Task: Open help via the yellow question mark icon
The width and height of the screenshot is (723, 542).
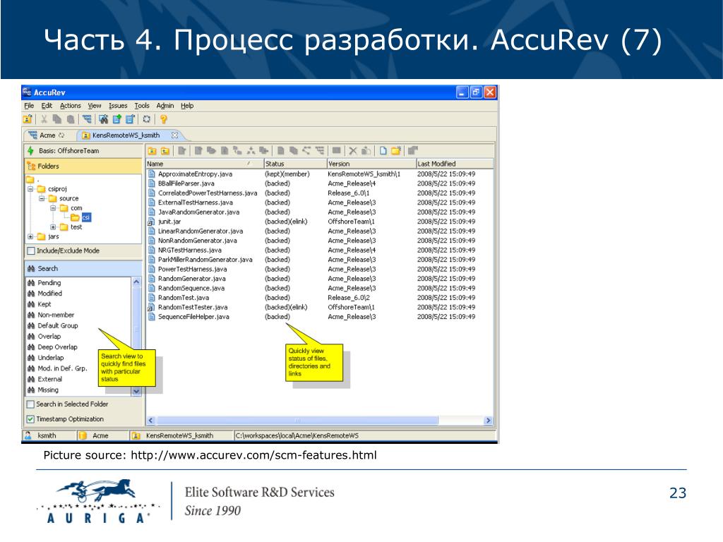Action: (163, 119)
